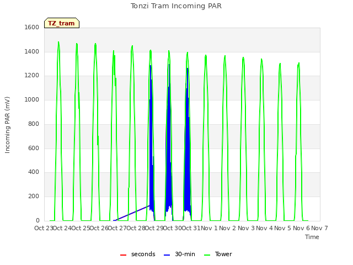Toggle the 30-min legend entry
This screenshot has width=353, height=265.
[179, 254]
